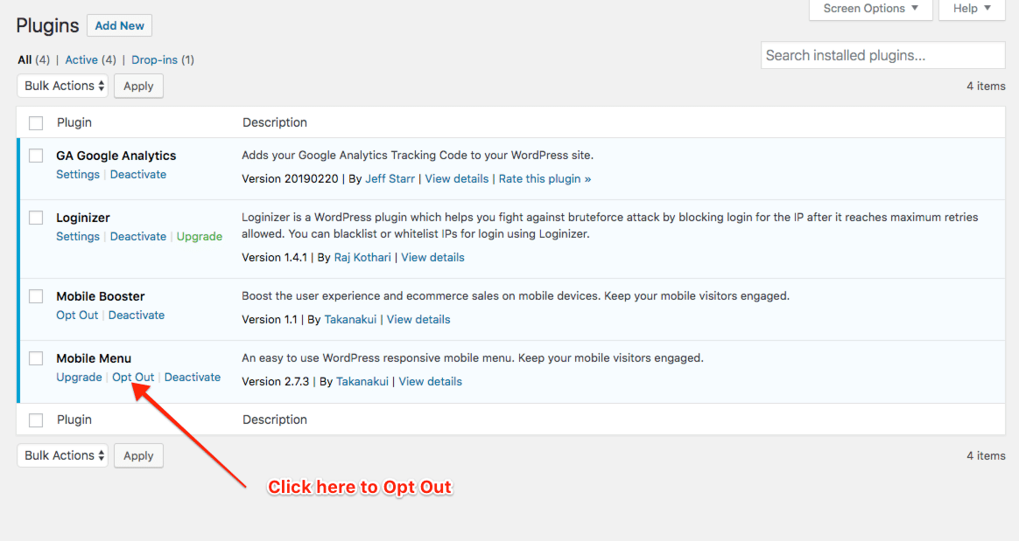
Task: Deactivate the Mobile Menu plugin
Action: pos(193,378)
